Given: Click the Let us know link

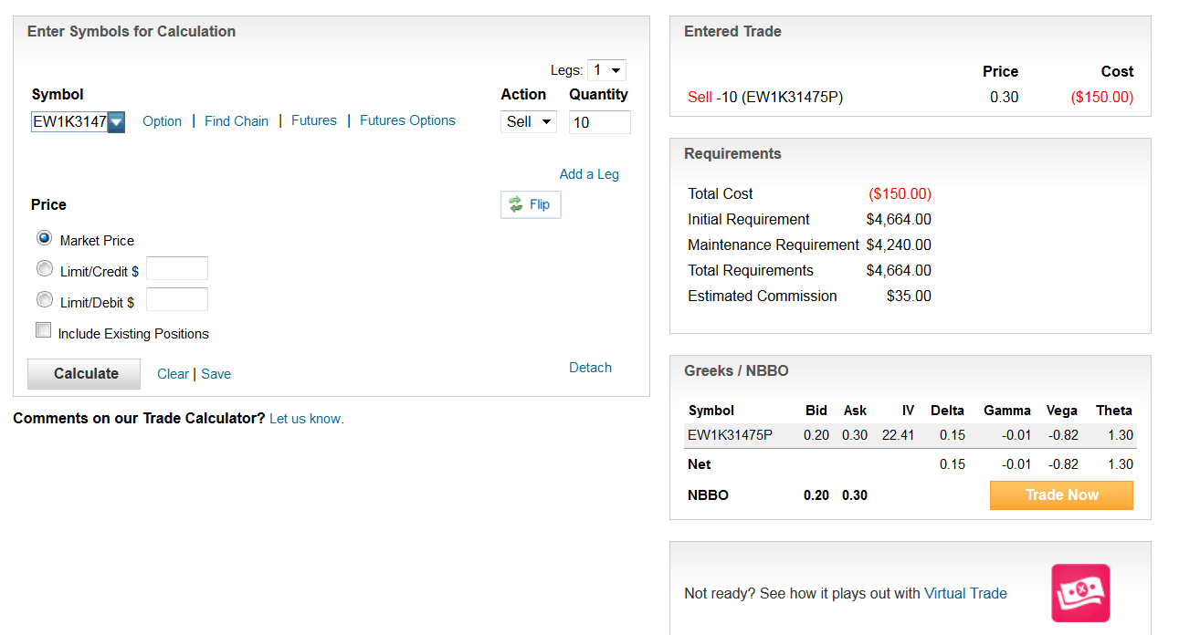Looking at the screenshot, I should pyautogui.click(x=306, y=419).
